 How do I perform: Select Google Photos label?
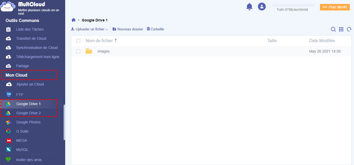click(x=28, y=122)
